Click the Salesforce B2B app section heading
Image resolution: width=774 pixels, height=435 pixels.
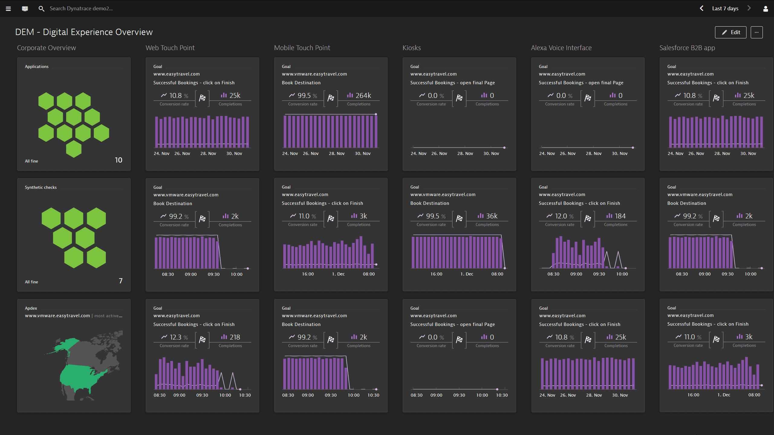coord(687,48)
